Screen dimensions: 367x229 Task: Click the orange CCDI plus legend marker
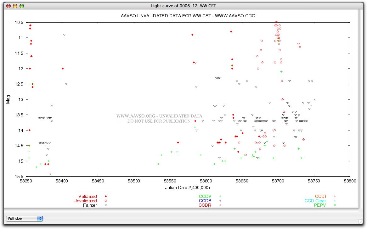(x=335, y=196)
